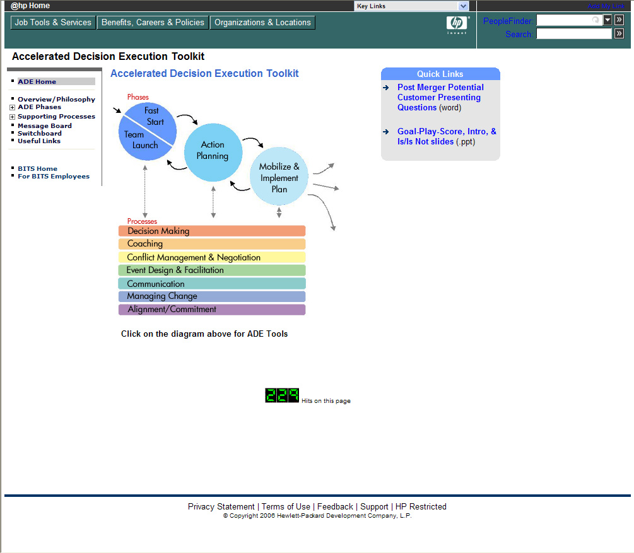634x553 pixels.
Task: Open the Privacy Statement footer link
Action: point(221,506)
